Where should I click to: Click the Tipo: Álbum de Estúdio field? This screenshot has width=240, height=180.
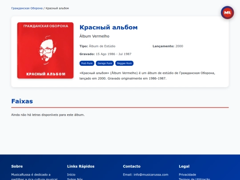coord(97,46)
